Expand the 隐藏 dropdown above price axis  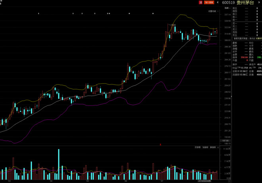click(x=227, y=8)
